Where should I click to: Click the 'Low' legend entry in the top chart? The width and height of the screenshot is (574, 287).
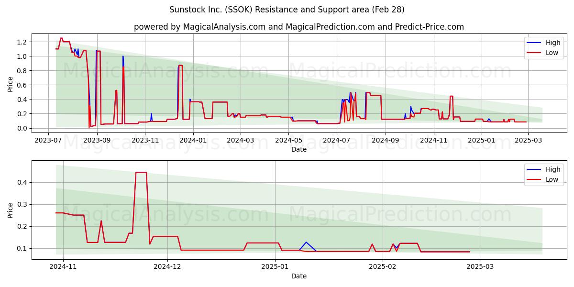pyautogui.click(x=552, y=53)
